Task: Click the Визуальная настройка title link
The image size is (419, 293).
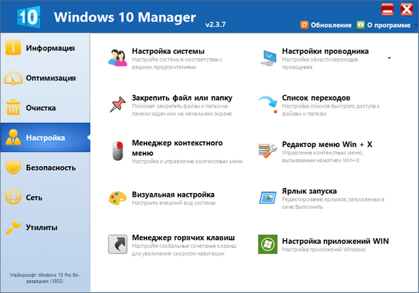Action: pos(173,194)
